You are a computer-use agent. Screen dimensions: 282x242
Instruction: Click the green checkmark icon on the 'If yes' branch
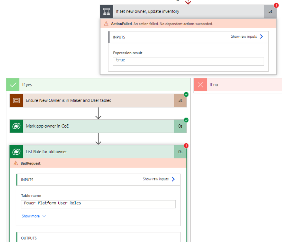(13, 85)
